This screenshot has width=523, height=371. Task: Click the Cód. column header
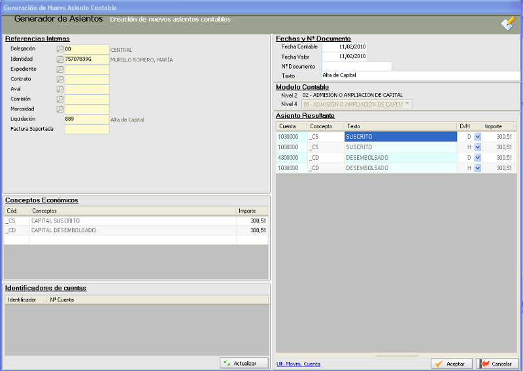coord(17,211)
